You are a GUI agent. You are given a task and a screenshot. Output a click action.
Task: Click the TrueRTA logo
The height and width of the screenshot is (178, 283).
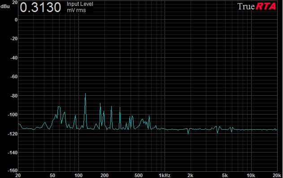pyautogui.click(x=257, y=6)
